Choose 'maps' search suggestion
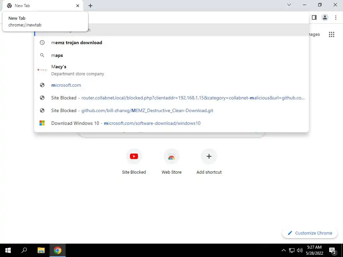 tap(171, 55)
